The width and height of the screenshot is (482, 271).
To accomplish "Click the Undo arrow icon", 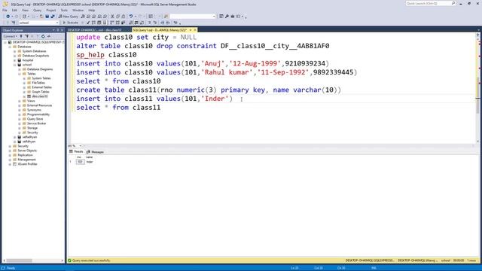I will pyautogui.click(x=131, y=17).
